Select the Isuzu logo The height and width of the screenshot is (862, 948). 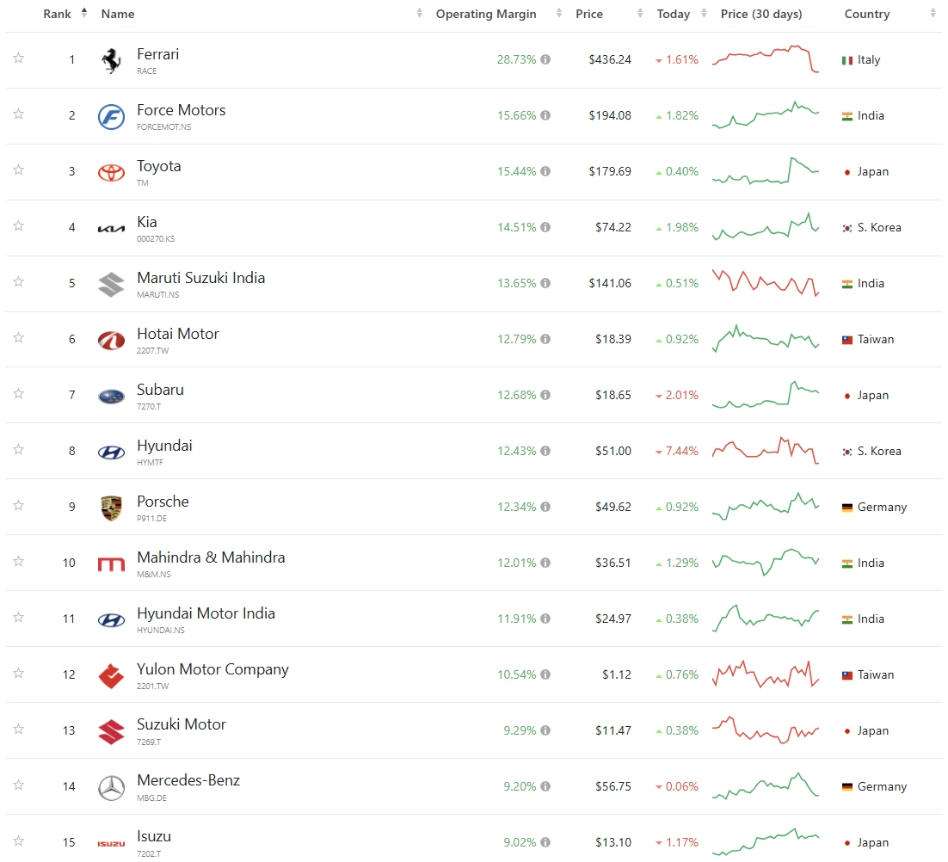111,844
